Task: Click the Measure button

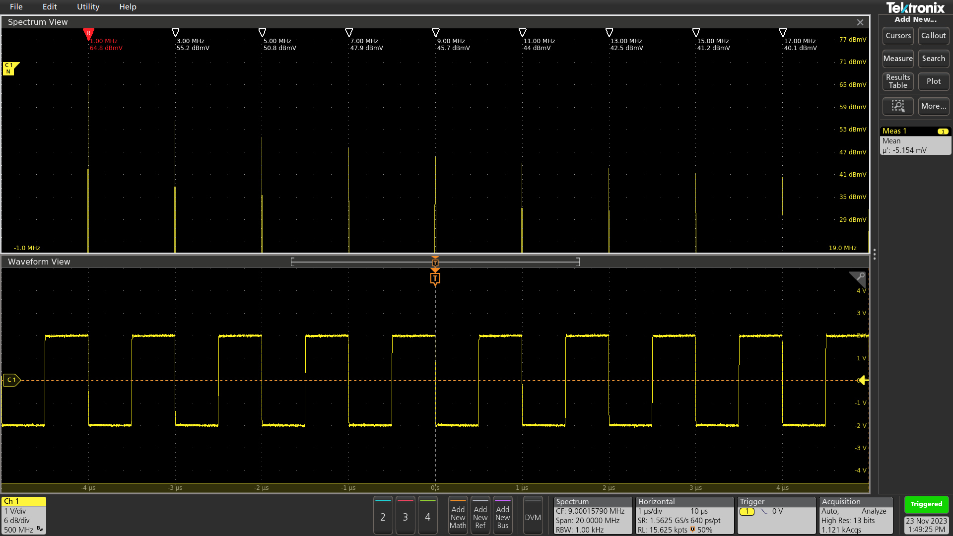Action: [898, 59]
